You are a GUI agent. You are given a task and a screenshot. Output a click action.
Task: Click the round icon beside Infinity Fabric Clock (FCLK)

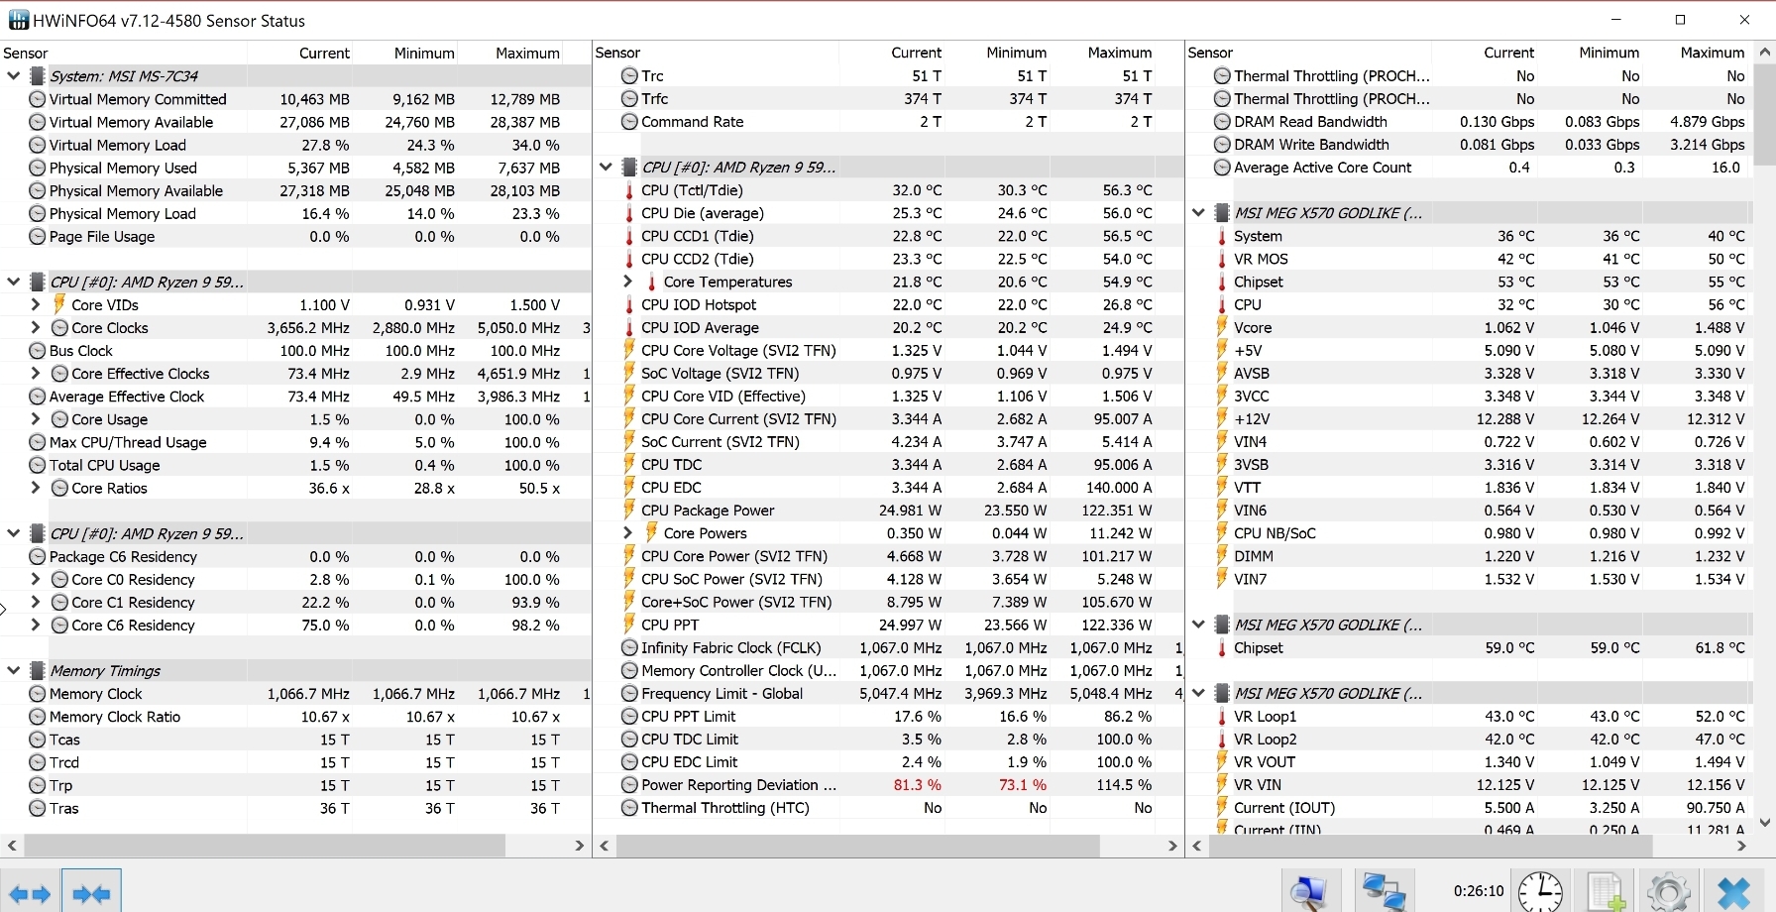tap(629, 648)
